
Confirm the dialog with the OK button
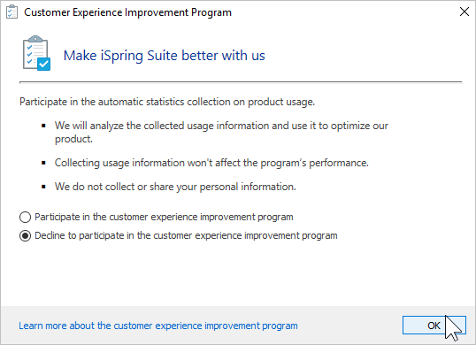[x=434, y=326]
